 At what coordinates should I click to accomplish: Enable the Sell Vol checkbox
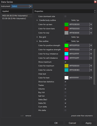[x=65, y=96]
